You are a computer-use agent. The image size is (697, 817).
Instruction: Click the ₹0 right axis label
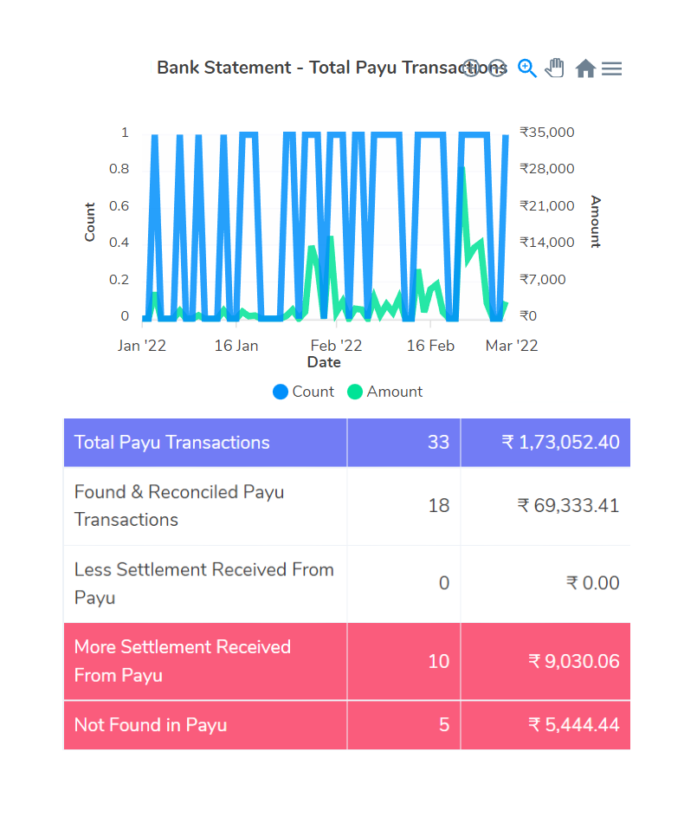(528, 315)
